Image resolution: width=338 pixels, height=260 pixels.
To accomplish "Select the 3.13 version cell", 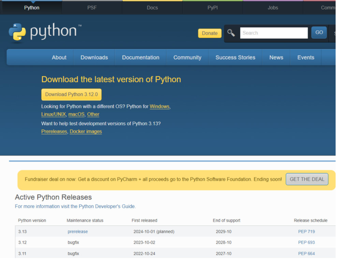I will tap(23, 232).
